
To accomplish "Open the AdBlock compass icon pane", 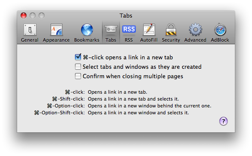I will pyautogui.click(x=220, y=33).
